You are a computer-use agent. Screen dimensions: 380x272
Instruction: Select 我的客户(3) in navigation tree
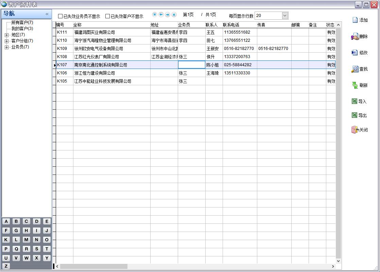pos(22,29)
